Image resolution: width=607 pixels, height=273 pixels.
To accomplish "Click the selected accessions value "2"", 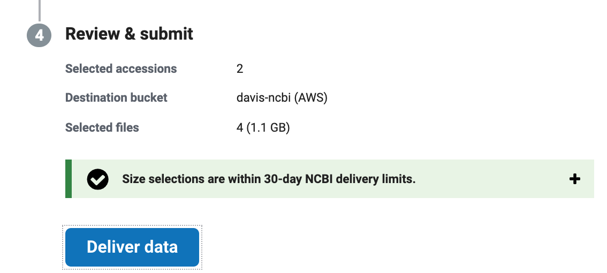I will click(240, 69).
